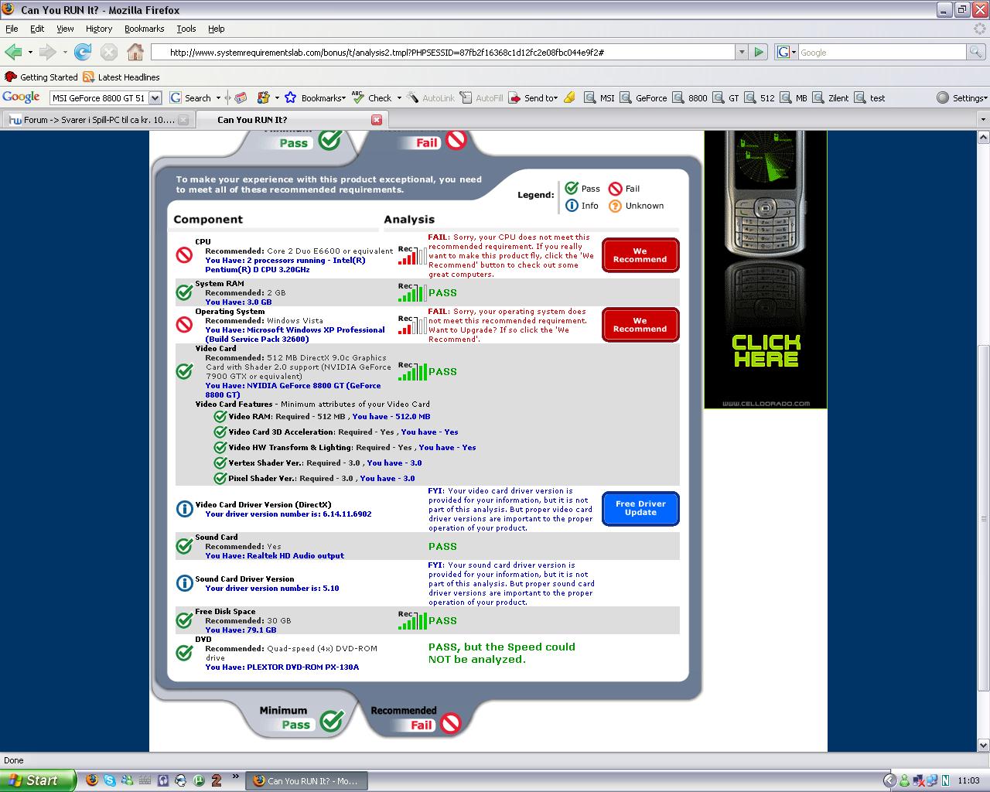Viewport: 990px width, 792px height.
Task: Run the ABC spell Check tool
Action: 372,97
